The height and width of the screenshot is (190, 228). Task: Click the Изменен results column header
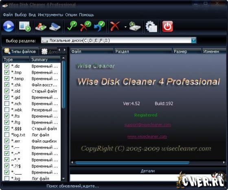tap(214, 51)
